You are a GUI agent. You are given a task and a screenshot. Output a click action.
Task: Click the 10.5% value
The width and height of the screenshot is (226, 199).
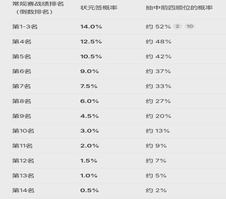(x=91, y=57)
